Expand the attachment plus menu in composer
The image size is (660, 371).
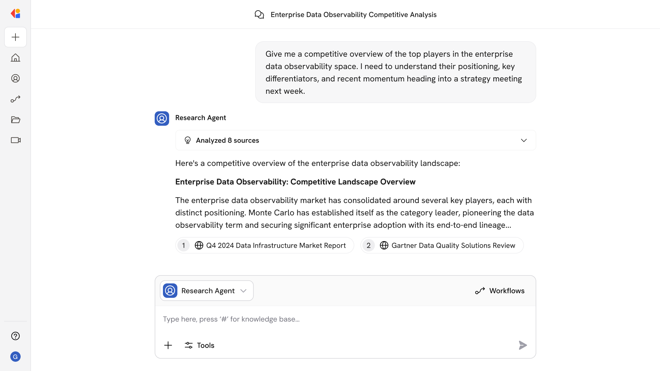[x=168, y=345]
